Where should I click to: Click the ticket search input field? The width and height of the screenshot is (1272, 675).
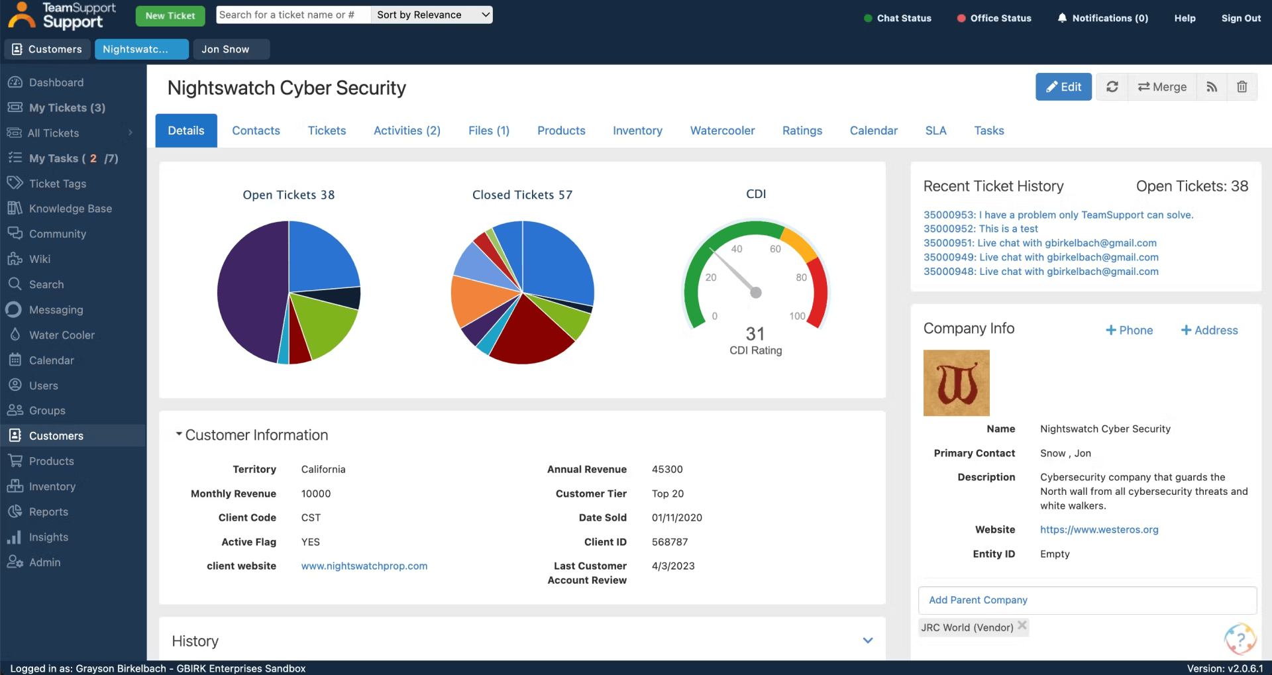(x=293, y=15)
